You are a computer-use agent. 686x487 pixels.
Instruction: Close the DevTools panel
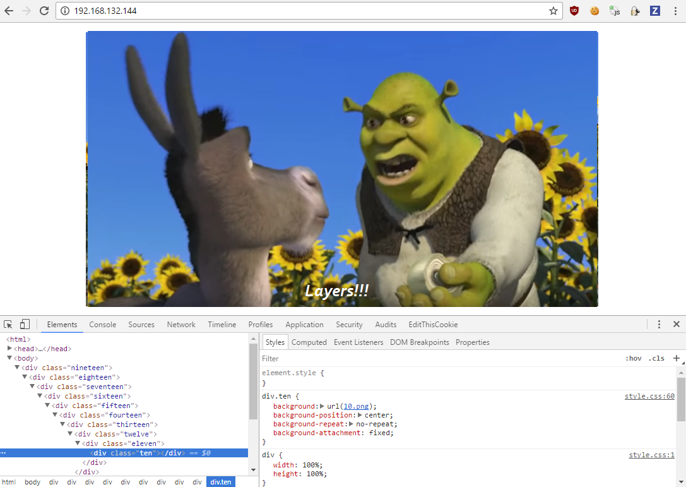coord(677,324)
